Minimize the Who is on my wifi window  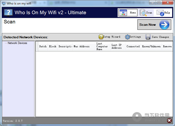tap(153, 2)
